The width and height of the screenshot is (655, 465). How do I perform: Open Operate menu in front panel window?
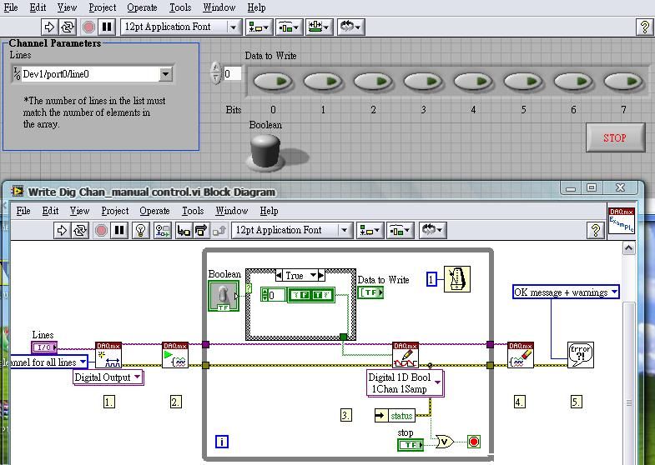pos(142,7)
